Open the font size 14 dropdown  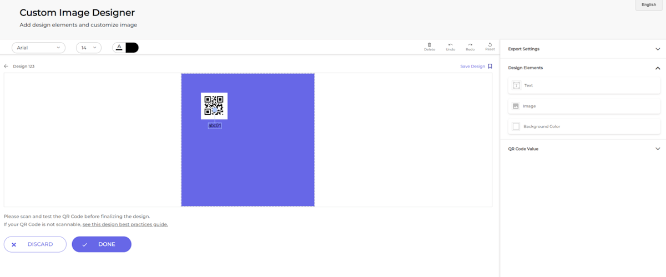[89, 48]
